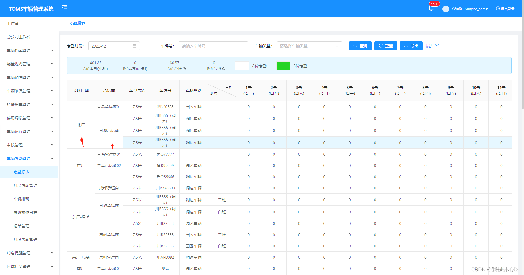Open notifications bell with 99+ badge
This screenshot has width=524, height=275.
[x=431, y=8]
